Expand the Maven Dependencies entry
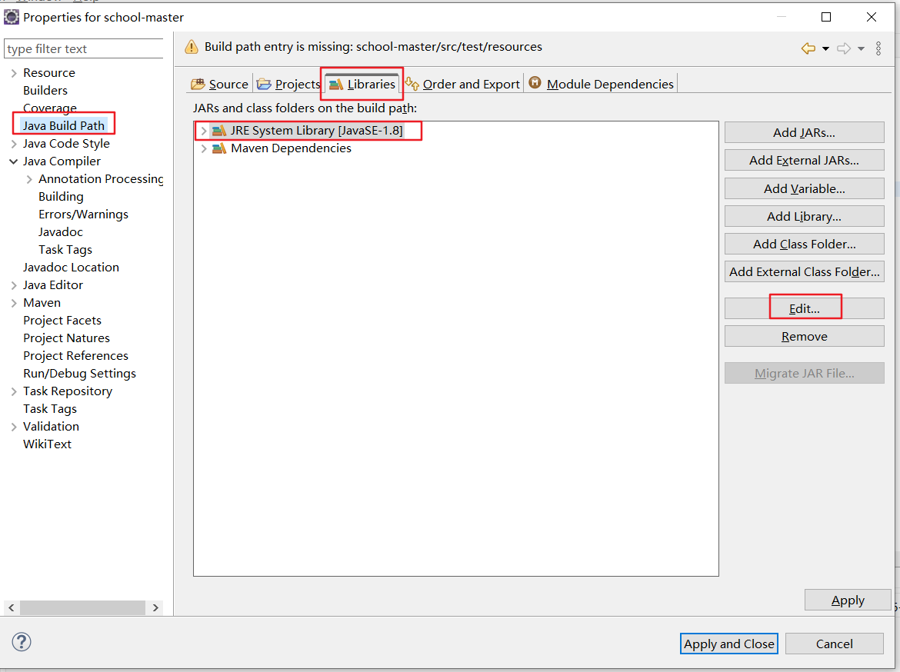 204,148
